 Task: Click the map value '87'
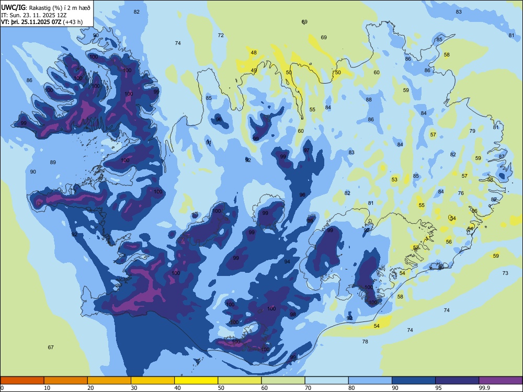[502, 156]
